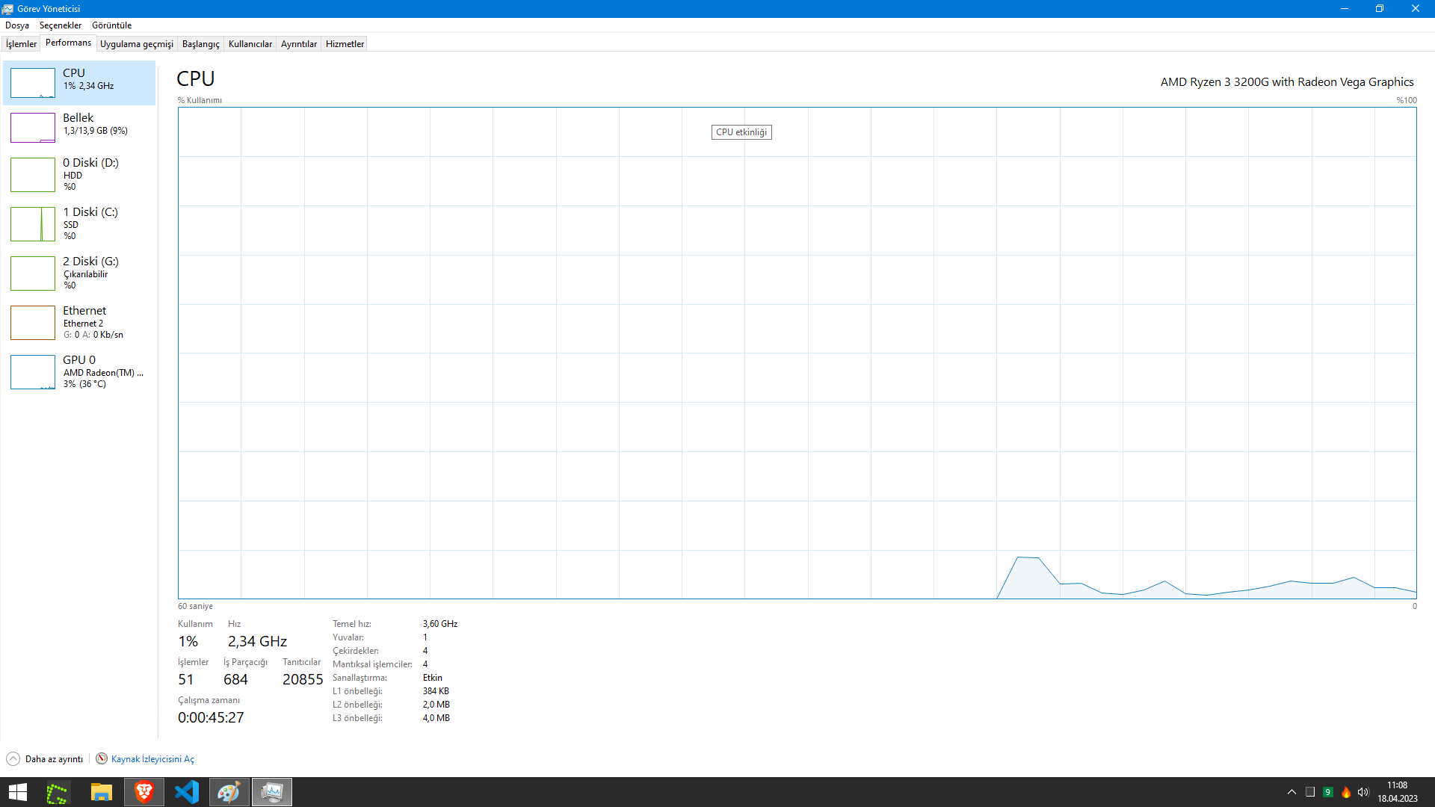Click the L2 önbelleği 2,0 MB value
1435x807 pixels.
point(436,705)
